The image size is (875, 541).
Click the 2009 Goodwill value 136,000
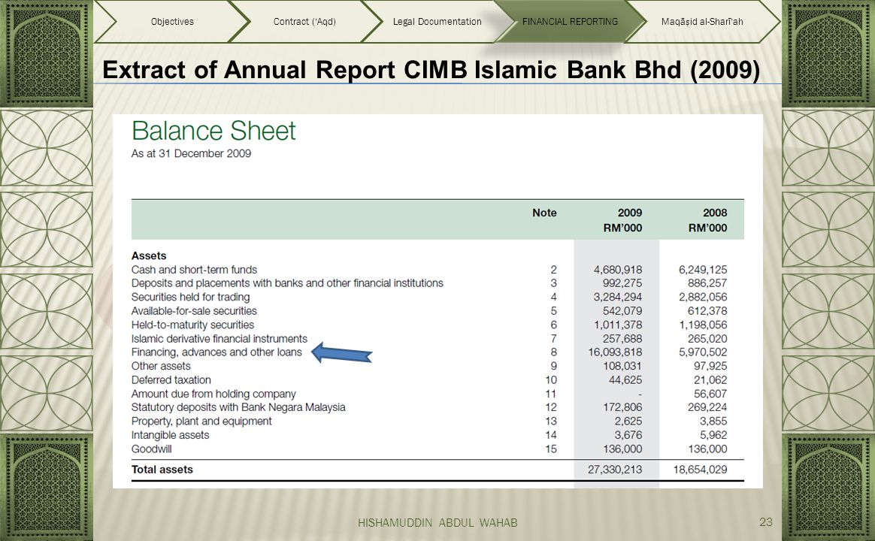tap(622, 449)
